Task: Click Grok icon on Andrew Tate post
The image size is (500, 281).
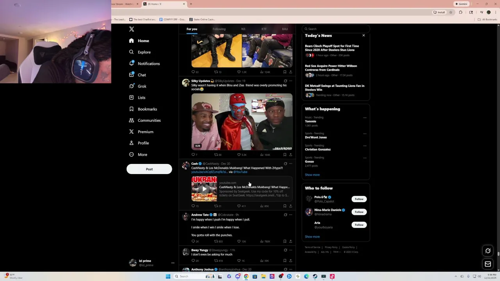Action: 285,215
